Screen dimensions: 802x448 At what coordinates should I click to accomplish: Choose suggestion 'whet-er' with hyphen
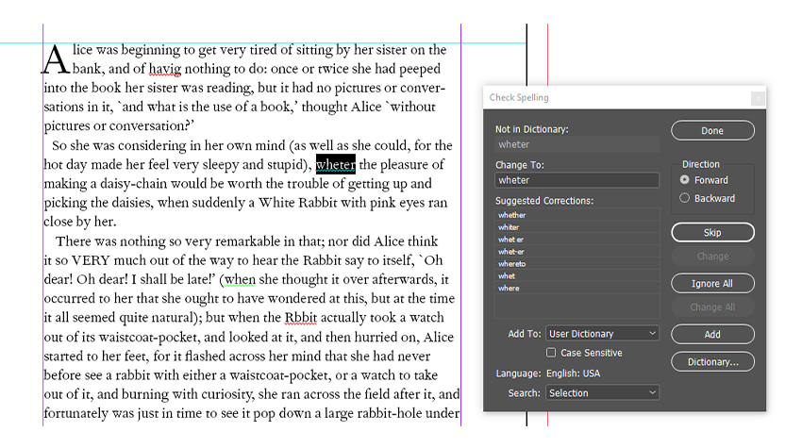pos(576,252)
